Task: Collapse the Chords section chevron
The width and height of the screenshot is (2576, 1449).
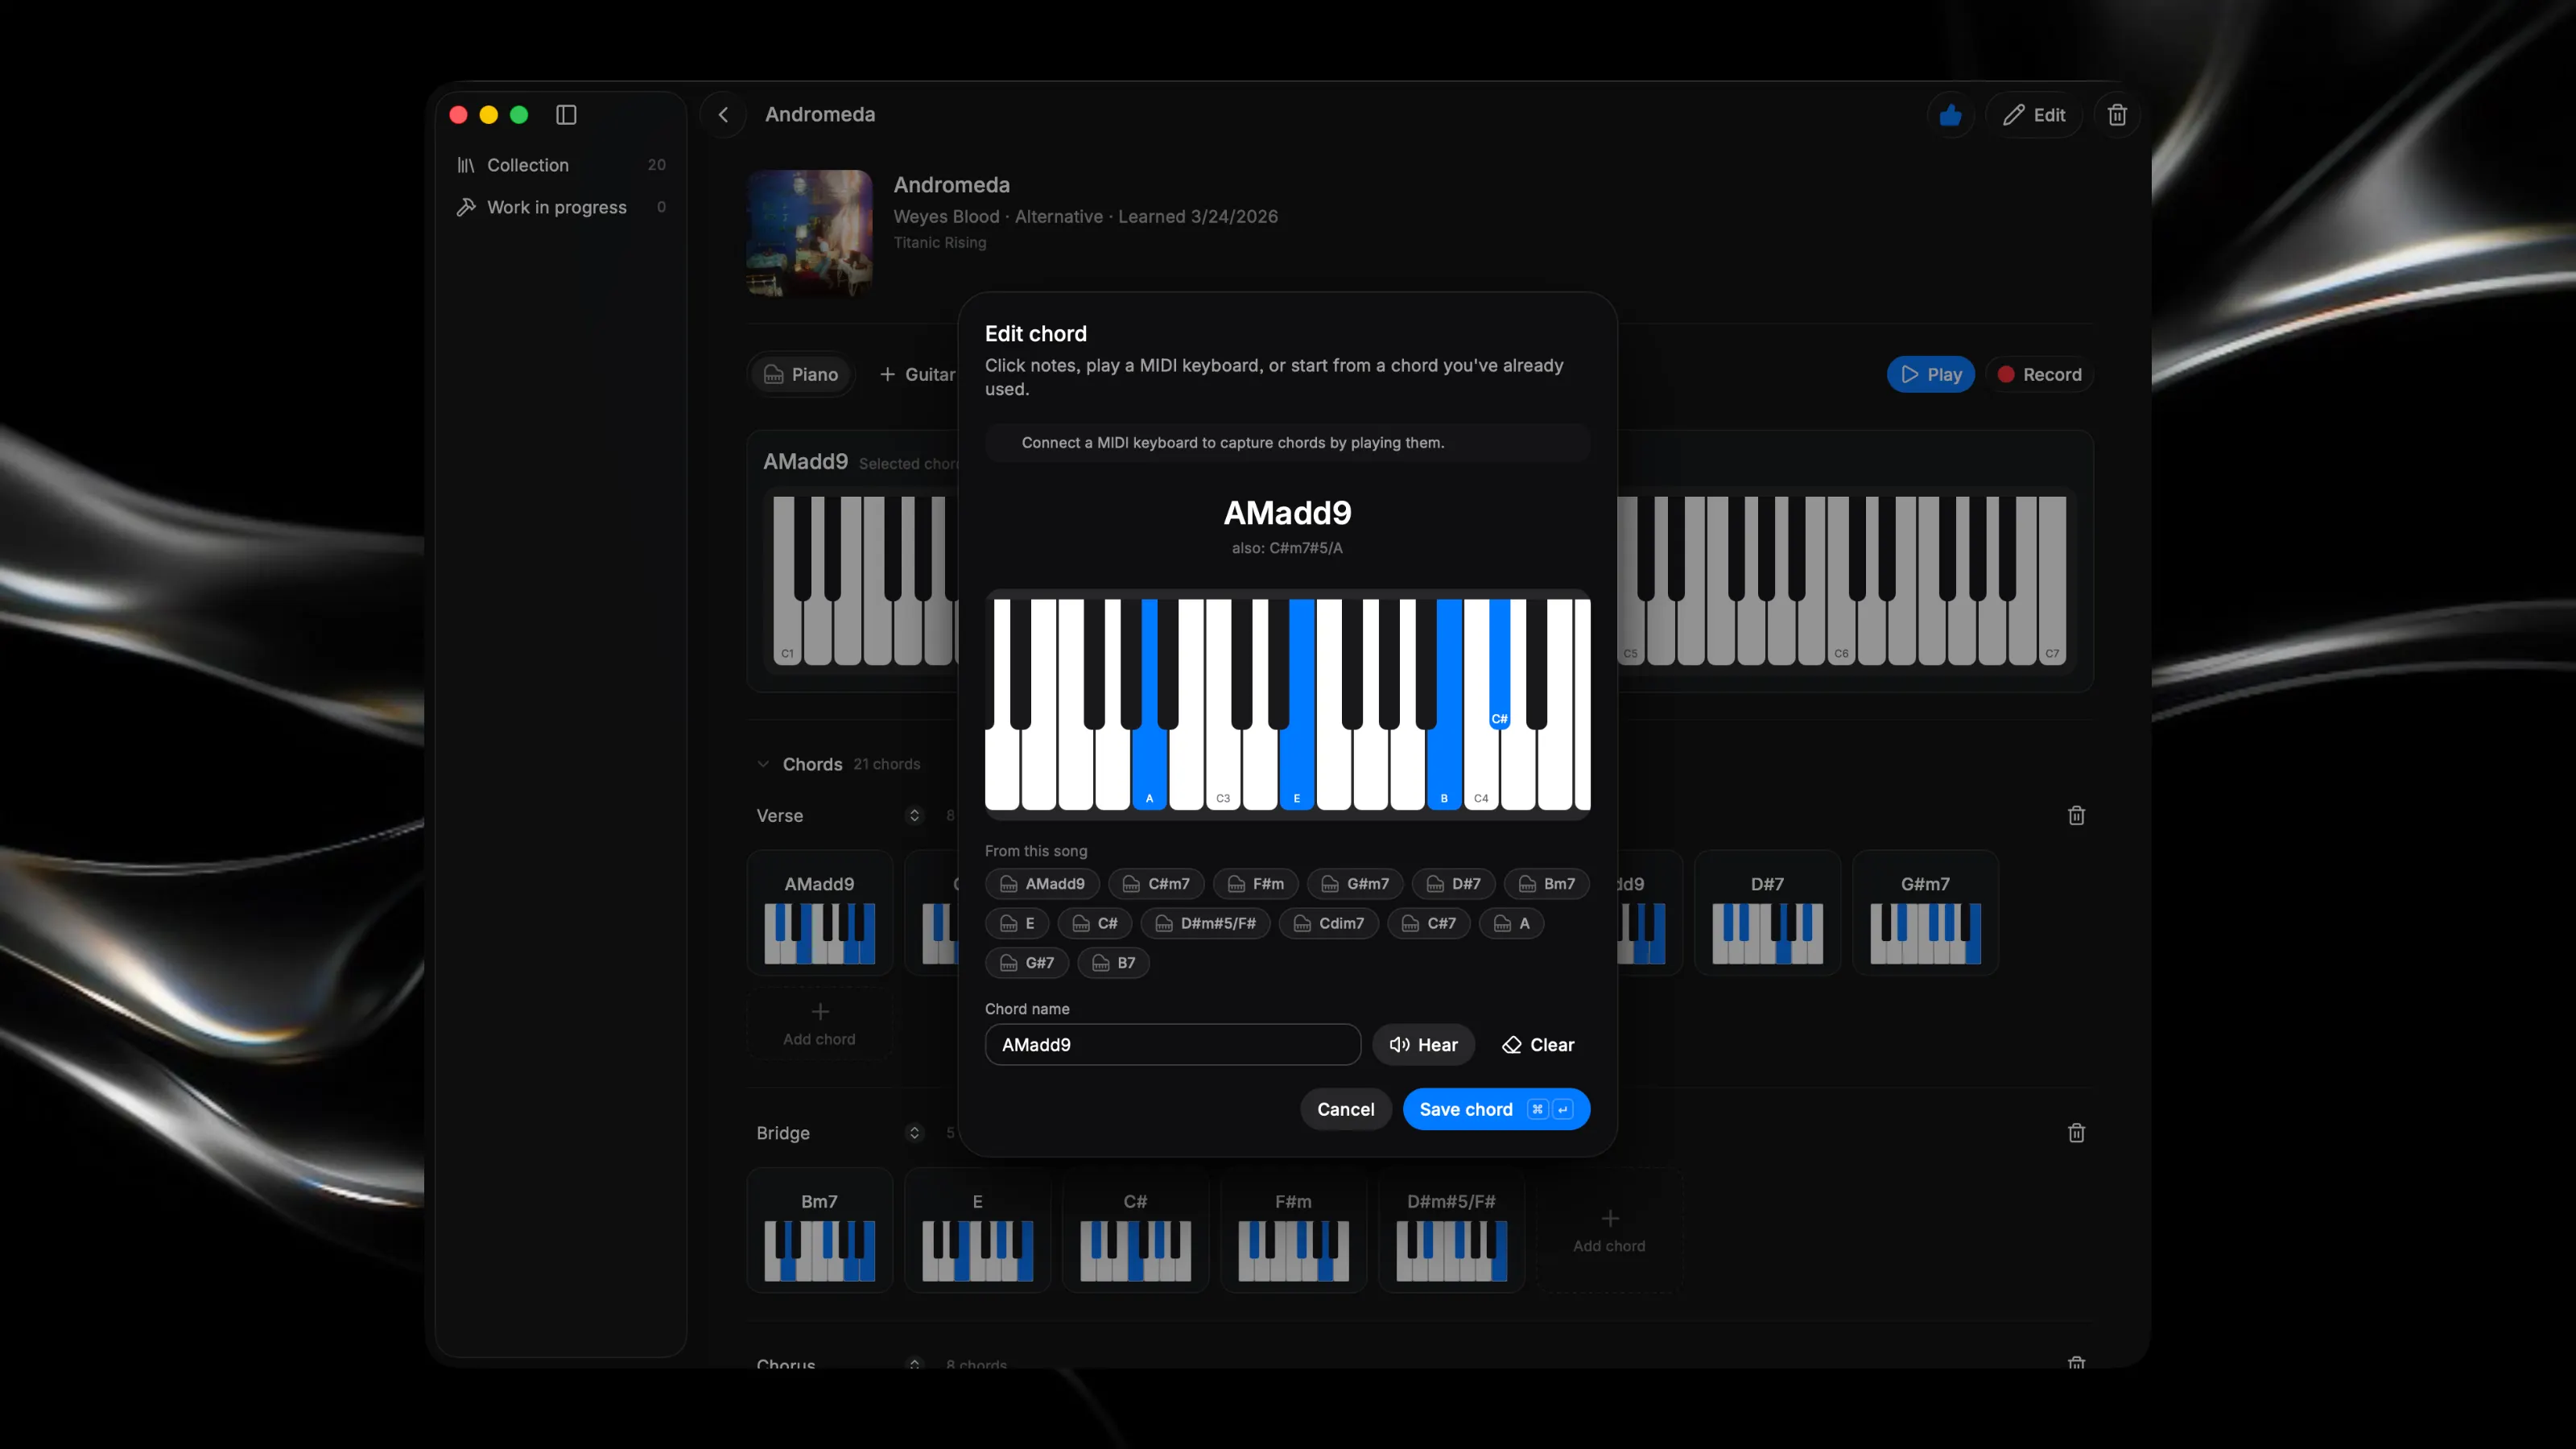Action: coord(763,764)
